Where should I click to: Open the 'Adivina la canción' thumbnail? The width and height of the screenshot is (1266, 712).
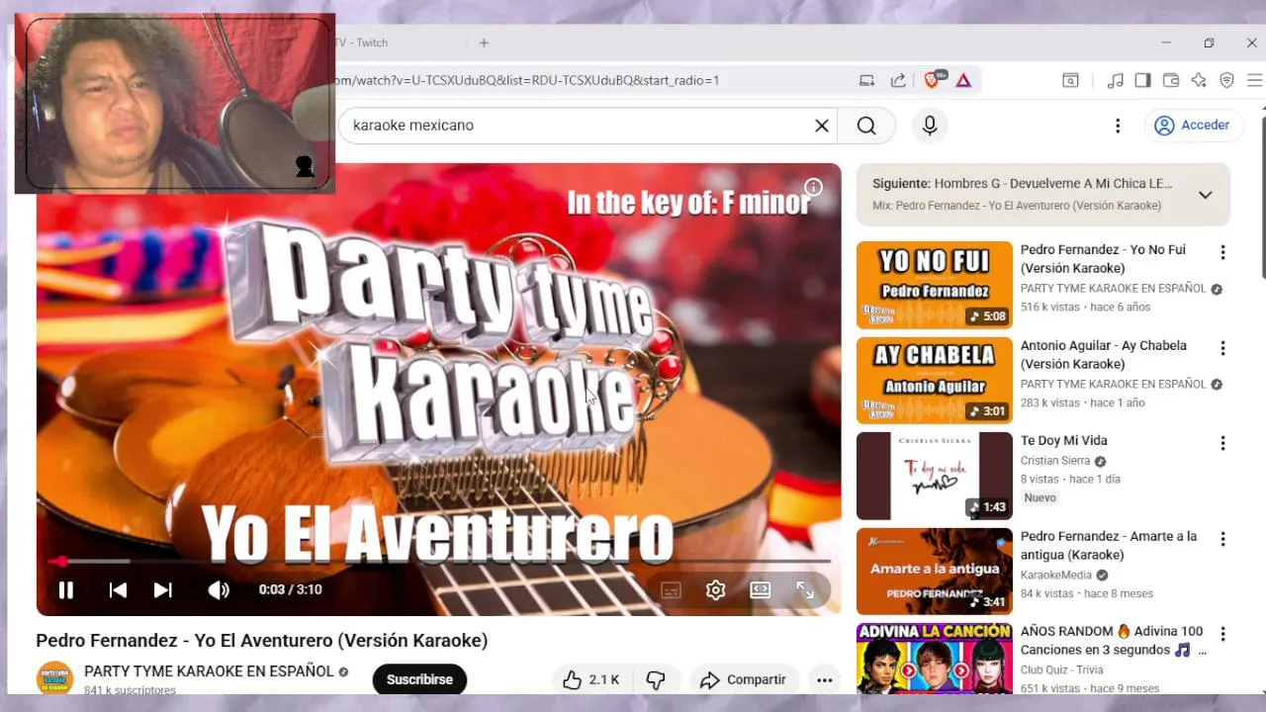[x=935, y=659]
